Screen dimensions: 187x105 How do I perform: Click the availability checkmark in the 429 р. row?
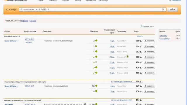[94, 68]
